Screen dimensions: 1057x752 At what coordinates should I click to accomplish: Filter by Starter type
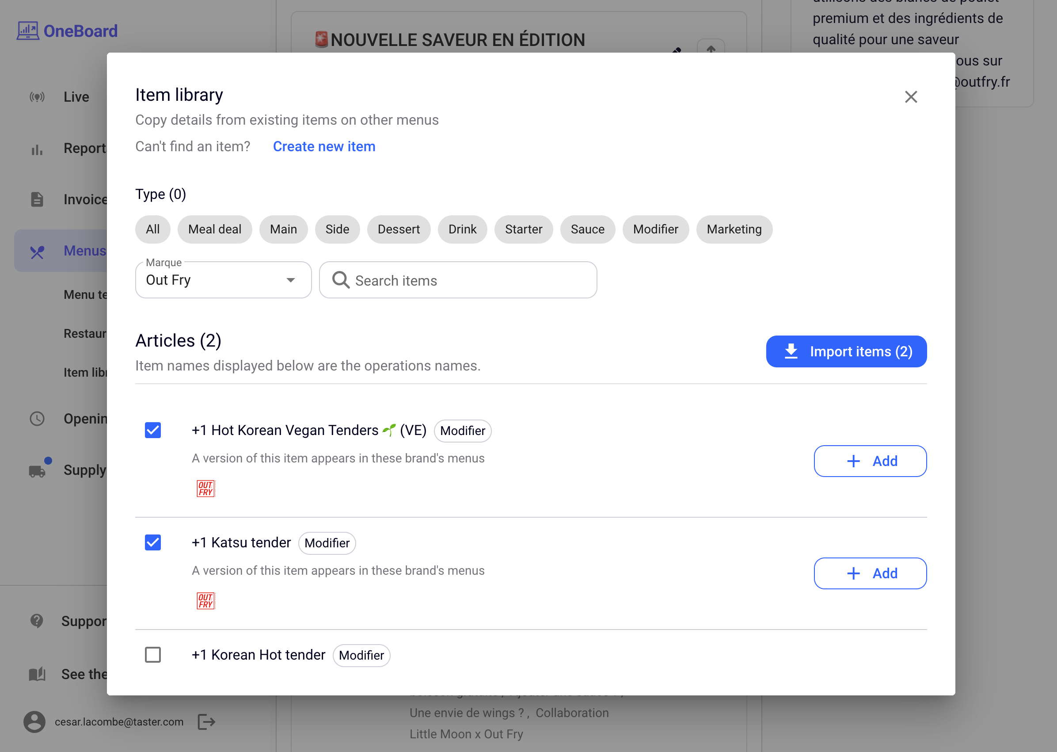coord(523,229)
